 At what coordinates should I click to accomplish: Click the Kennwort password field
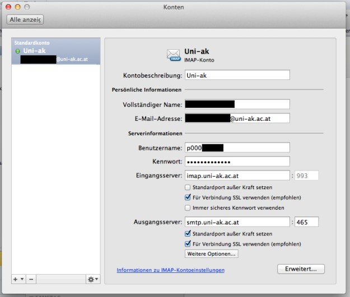click(x=237, y=162)
